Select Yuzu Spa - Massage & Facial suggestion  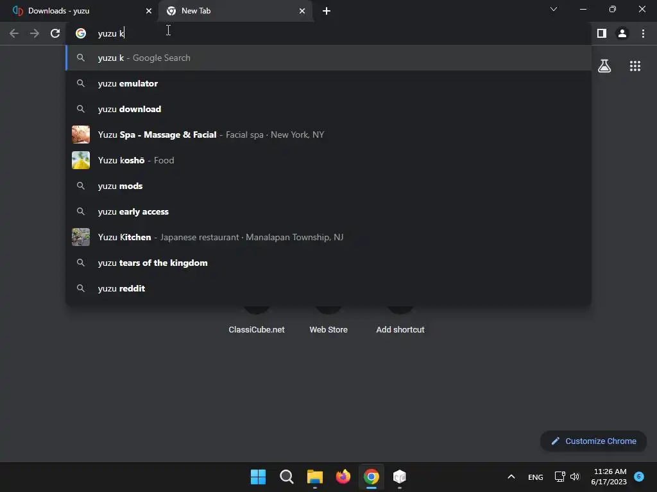pyautogui.click(x=328, y=135)
